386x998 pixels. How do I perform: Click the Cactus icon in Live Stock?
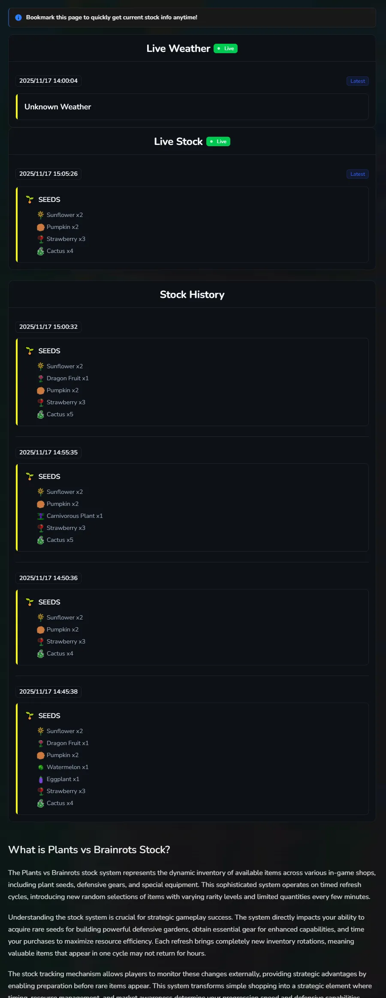pos(41,251)
